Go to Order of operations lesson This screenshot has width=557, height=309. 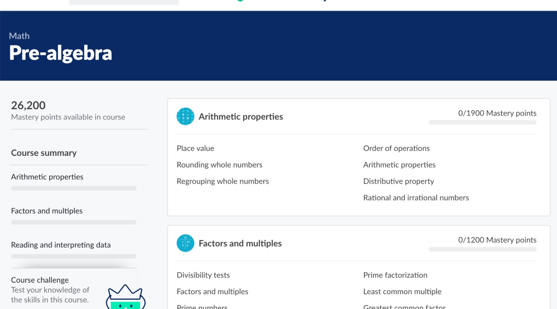(x=396, y=148)
